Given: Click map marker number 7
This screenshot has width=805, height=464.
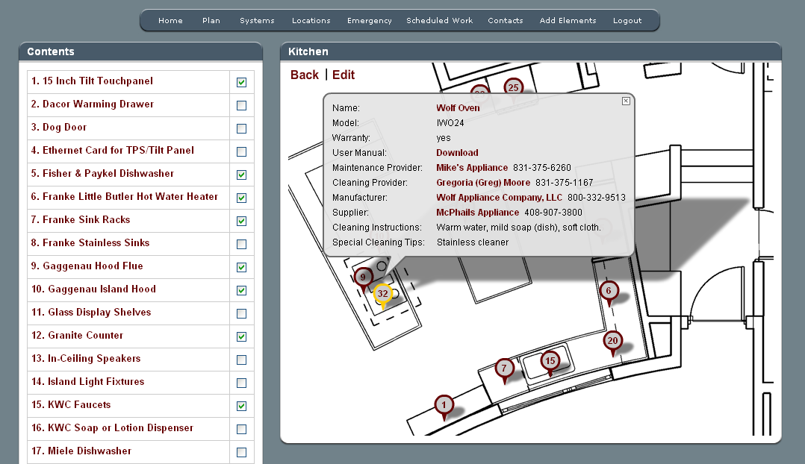Looking at the screenshot, I should click(x=504, y=368).
